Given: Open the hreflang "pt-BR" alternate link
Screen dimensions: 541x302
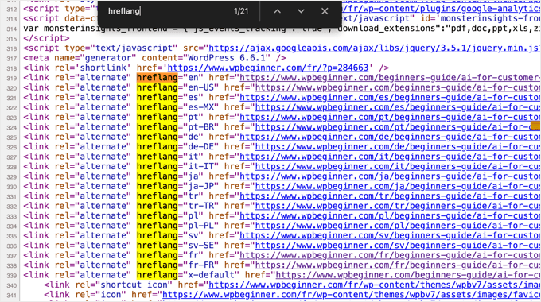Looking at the screenshot, I should click(x=393, y=127).
